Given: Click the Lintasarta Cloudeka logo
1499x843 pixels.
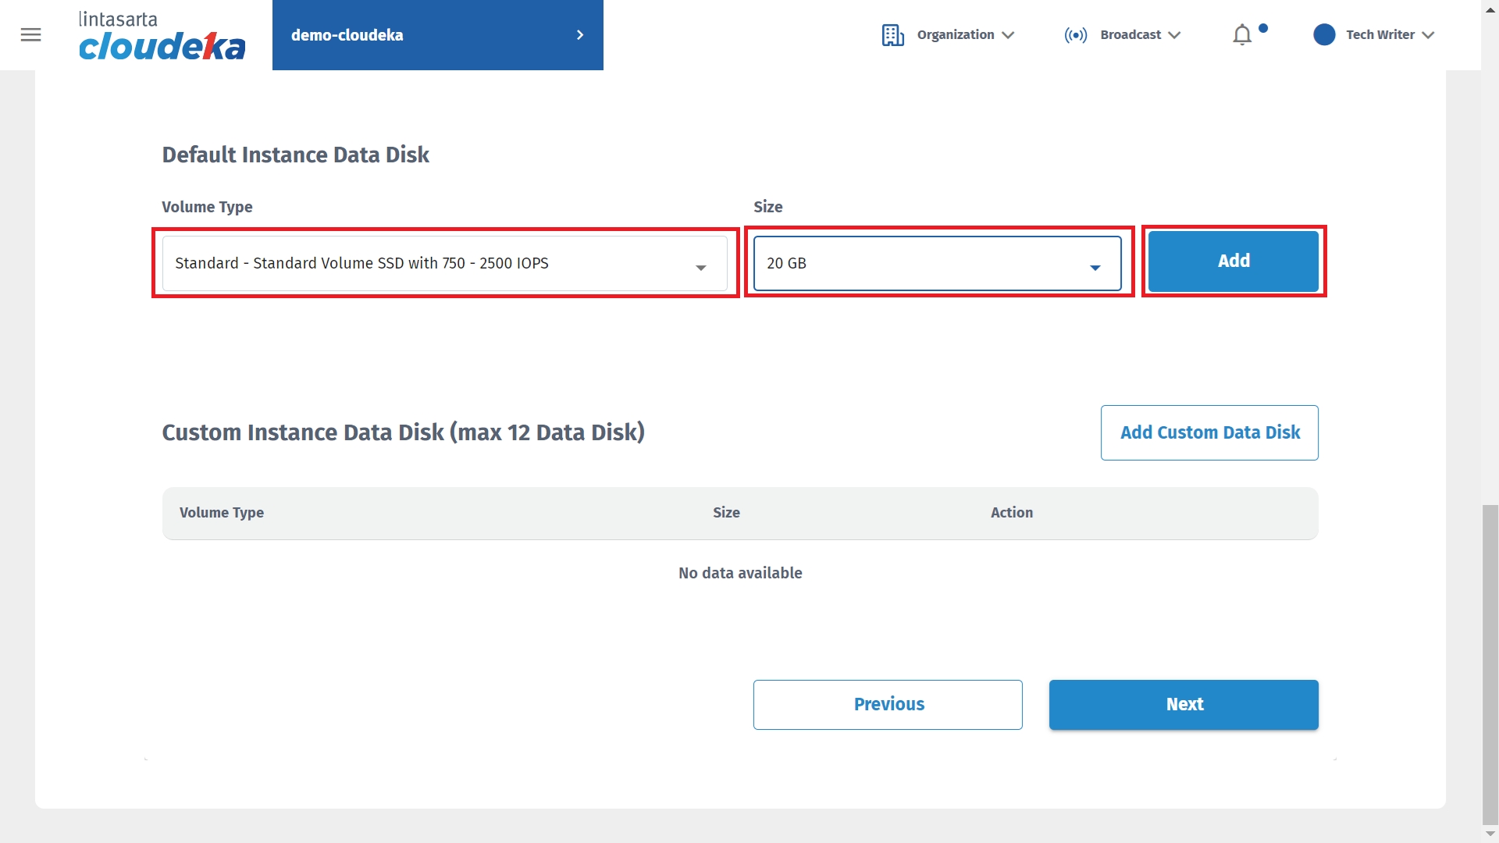Looking at the screenshot, I should coord(162,36).
